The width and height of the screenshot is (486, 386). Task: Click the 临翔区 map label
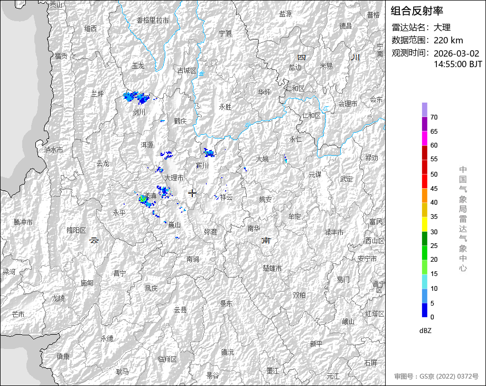click(167, 359)
